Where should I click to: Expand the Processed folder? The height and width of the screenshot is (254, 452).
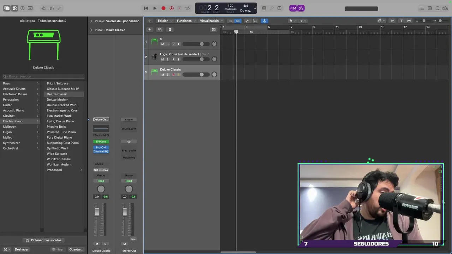click(x=81, y=170)
